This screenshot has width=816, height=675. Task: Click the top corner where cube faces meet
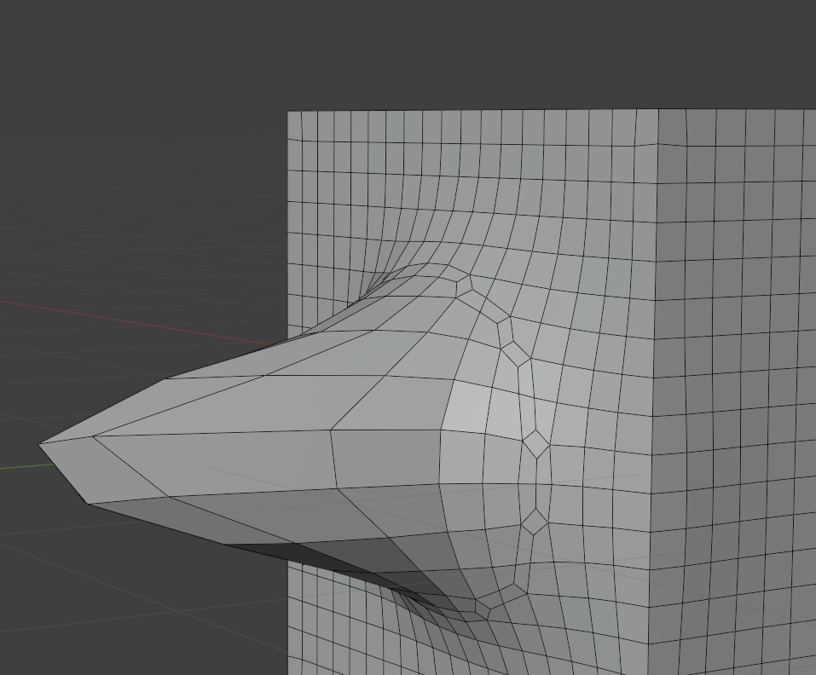click(657, 109)
